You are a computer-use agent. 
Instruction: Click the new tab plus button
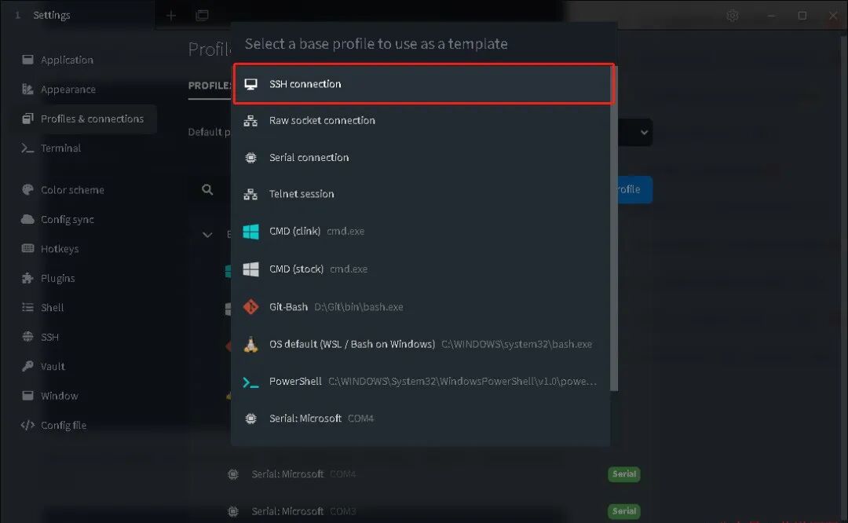[171, 16]
